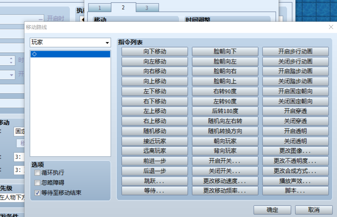Add the 向左移动 command
The height and width of the screenshot is (217, 337).
point(155,62)
